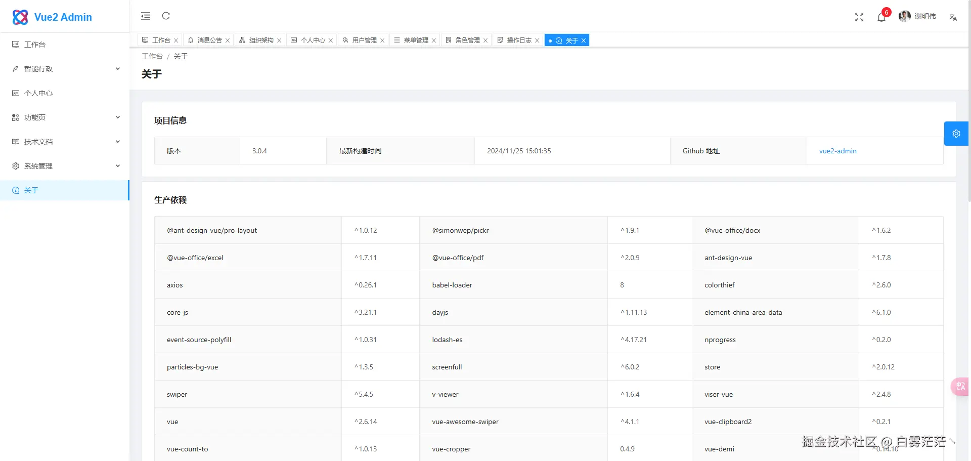Click the @ant-design-vue/pro-layout dependency cell

(x=248, y=230)
